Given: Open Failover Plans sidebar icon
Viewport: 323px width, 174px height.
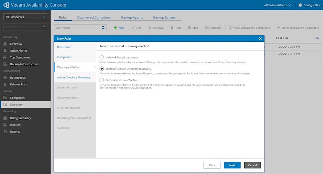Looking at the screenshot, I should [5, 84].
